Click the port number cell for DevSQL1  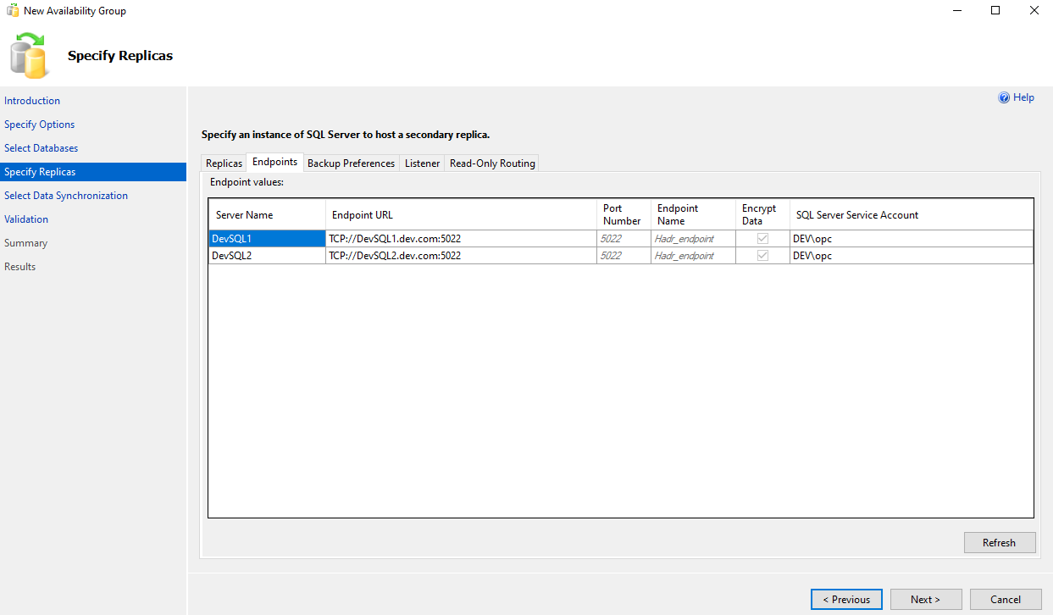pyautogui.click(x=624, y=239)
